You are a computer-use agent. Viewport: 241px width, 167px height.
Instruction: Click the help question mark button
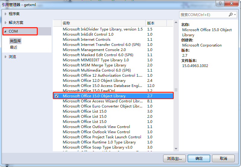[x=220, y=3]
